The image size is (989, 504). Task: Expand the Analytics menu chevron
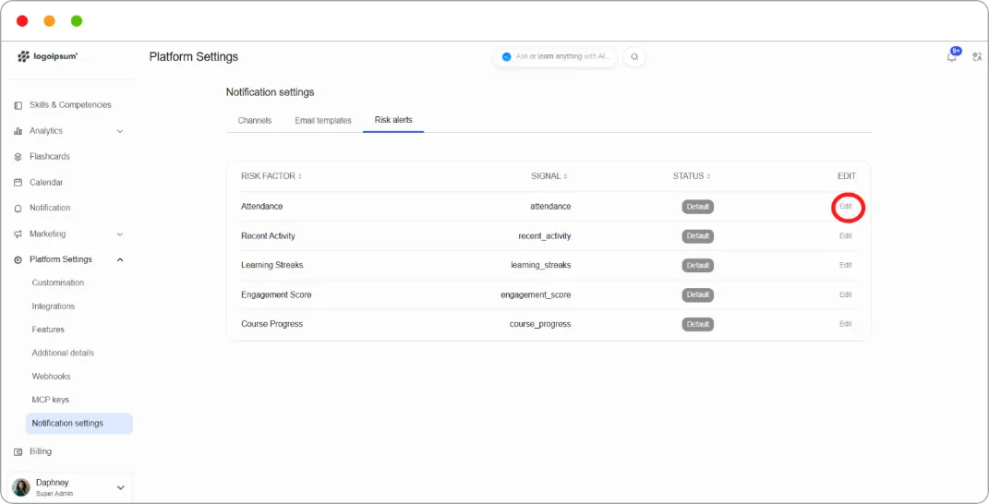[120, 131]
